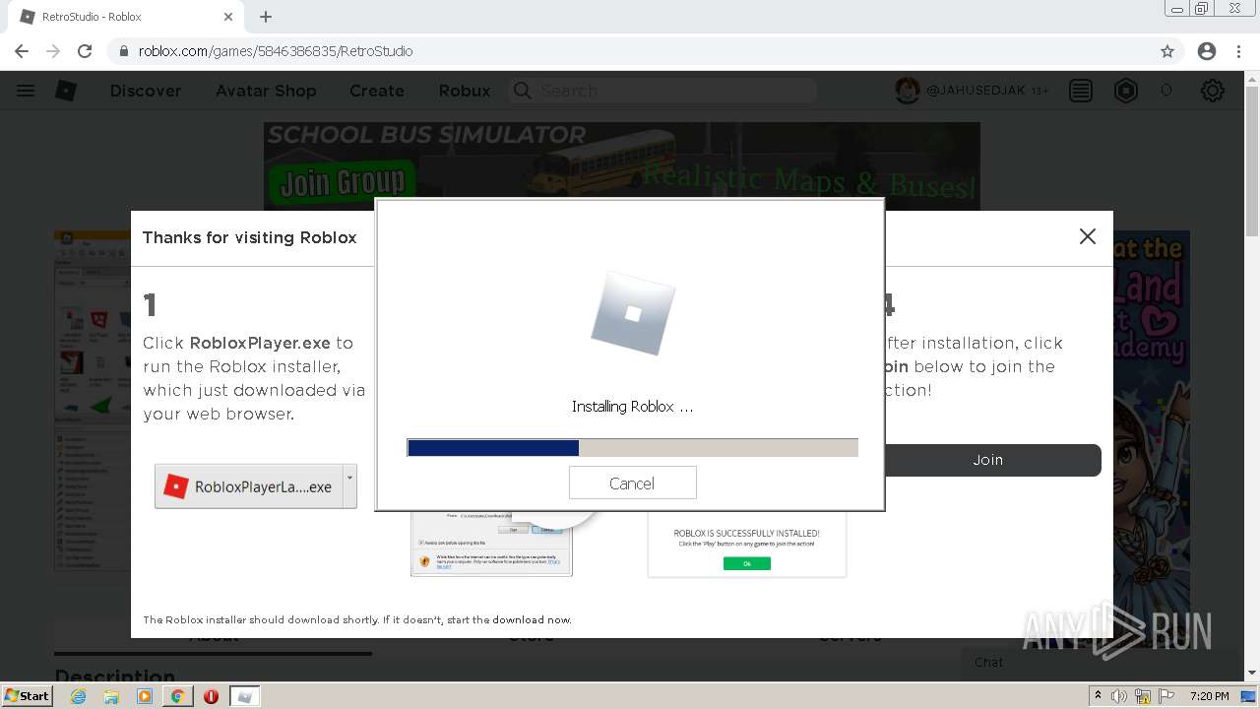Open the Robux balance hexagon icon
Screen dimensions: 1260x709
1126,91
